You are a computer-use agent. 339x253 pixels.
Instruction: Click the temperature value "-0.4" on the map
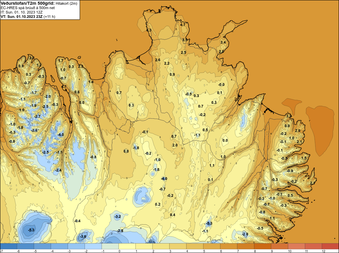tap(77, 221)
